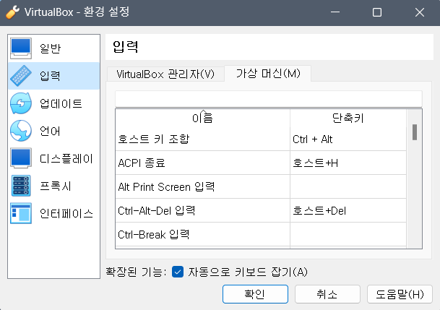Focus the shortcut search filter field
Image resolution: width=440 pixels, height=310 pixels.
pyautogui.click(x=269, y=99)
